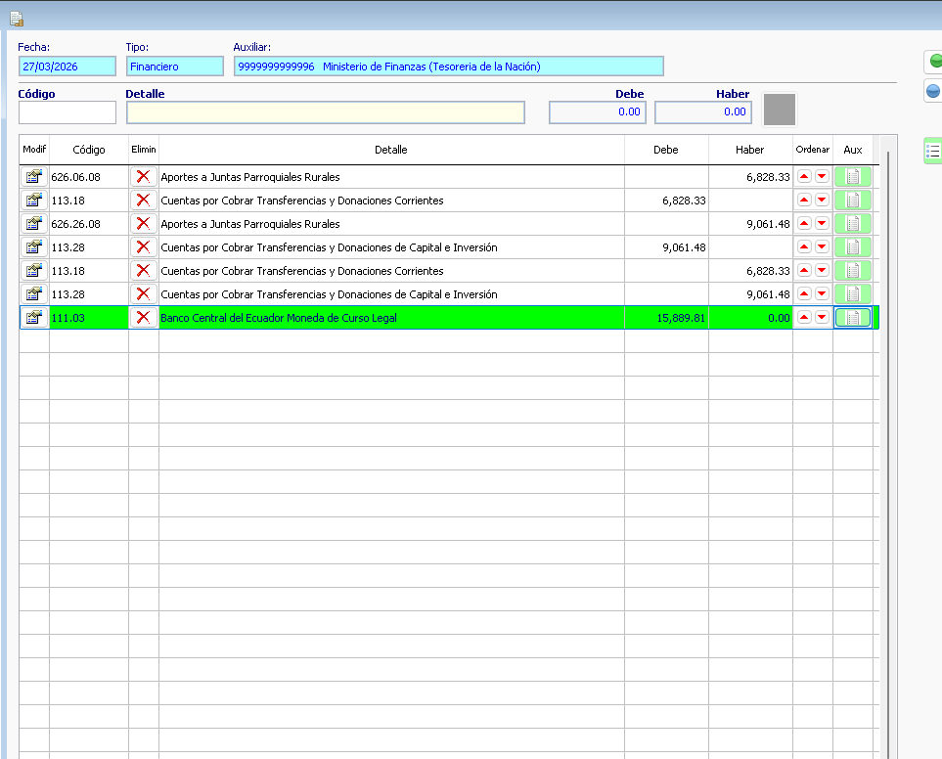Click the Auxiliar field Ministerio de Finanzas

pyautogui.click(x=448, y=67)
